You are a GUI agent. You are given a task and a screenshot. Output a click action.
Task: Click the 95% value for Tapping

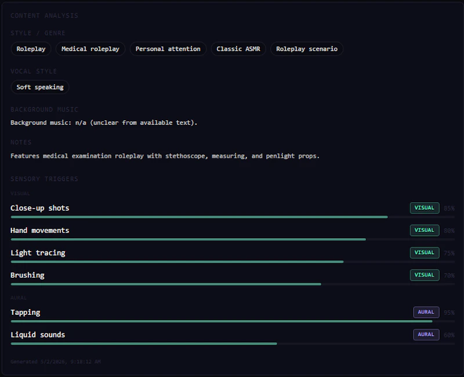click(x=449, y=313)
